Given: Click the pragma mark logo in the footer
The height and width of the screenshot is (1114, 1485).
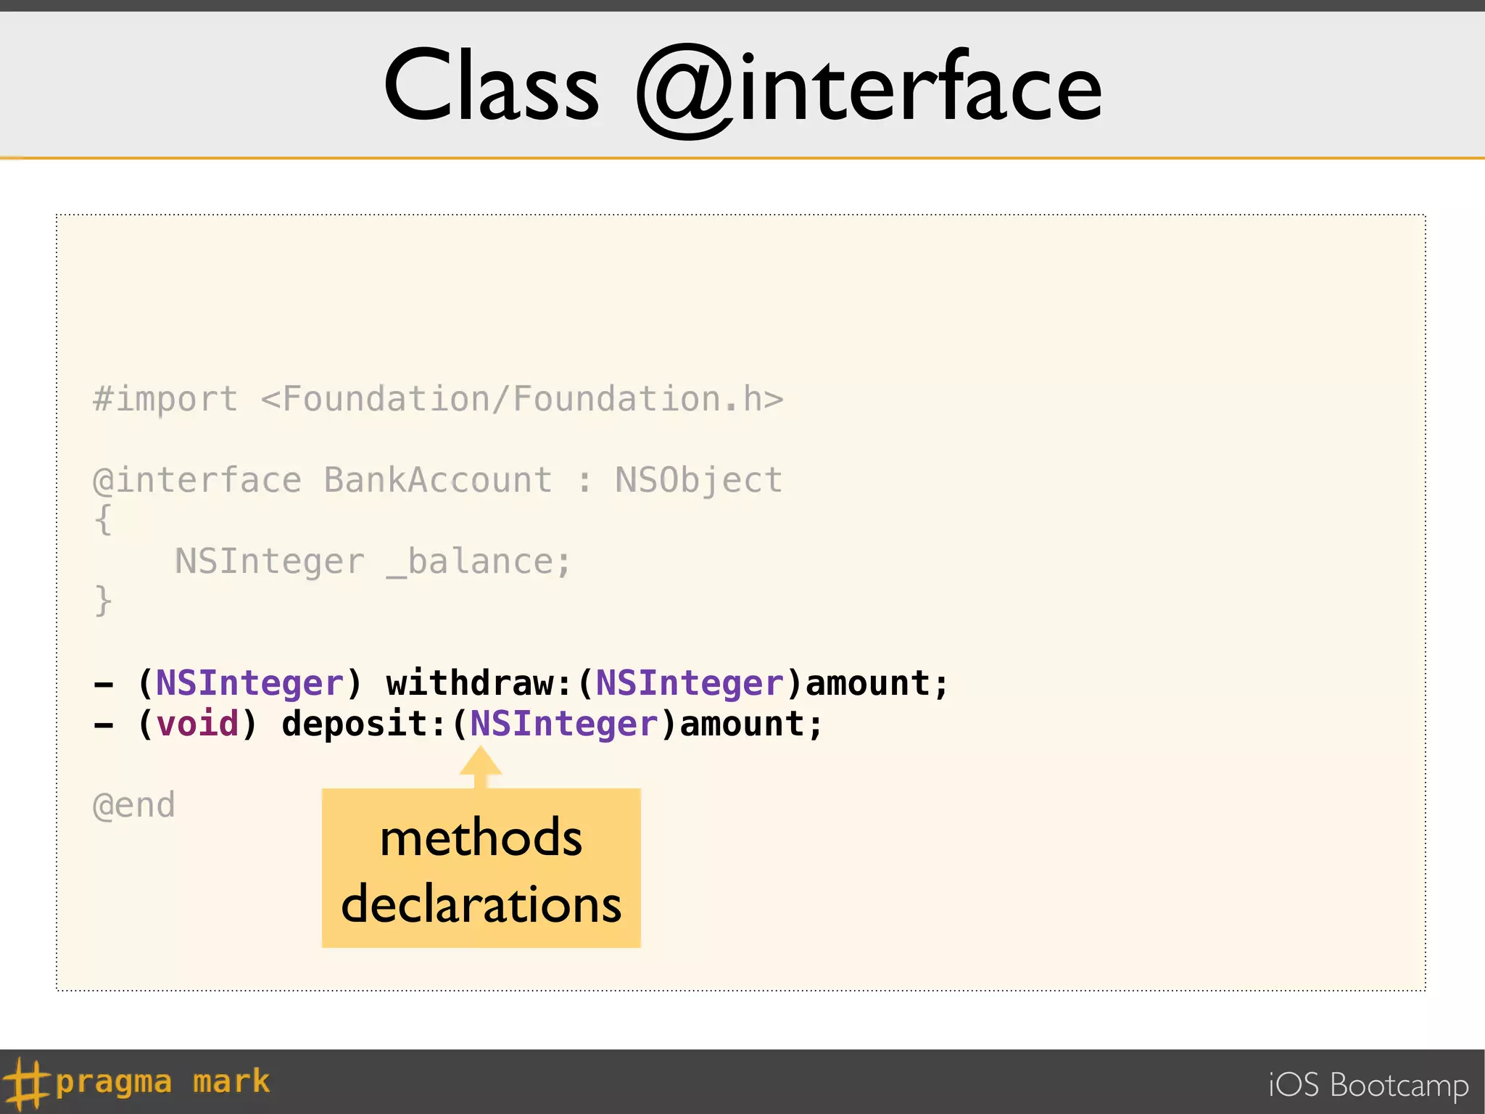Looking at the screenshot, I should (x=136, y=1083).
